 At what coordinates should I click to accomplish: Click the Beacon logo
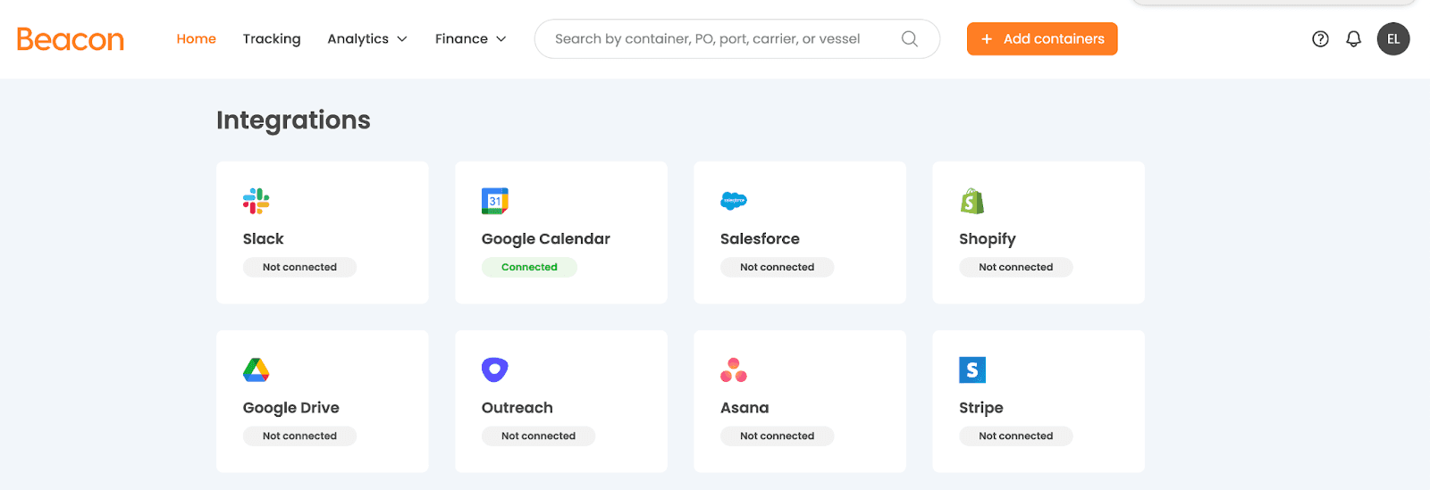[71, 39]
